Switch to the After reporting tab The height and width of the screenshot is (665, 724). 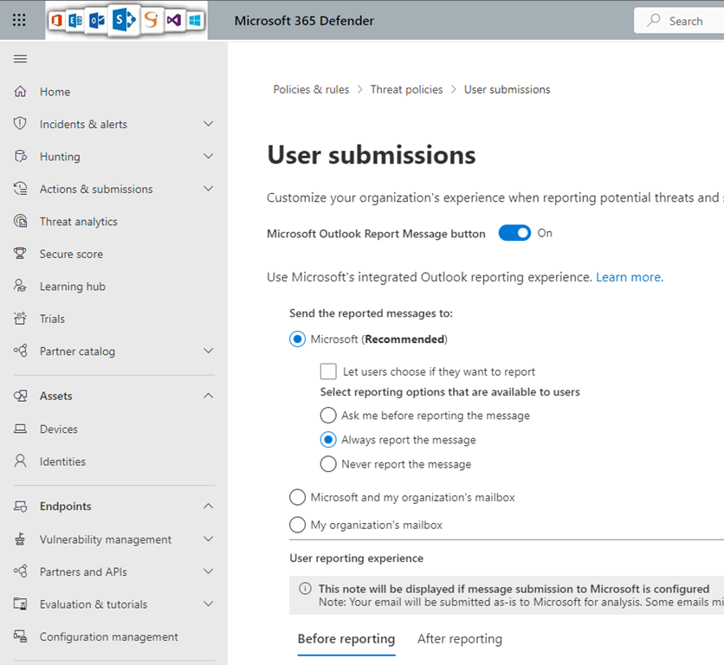tap(459, 639)
